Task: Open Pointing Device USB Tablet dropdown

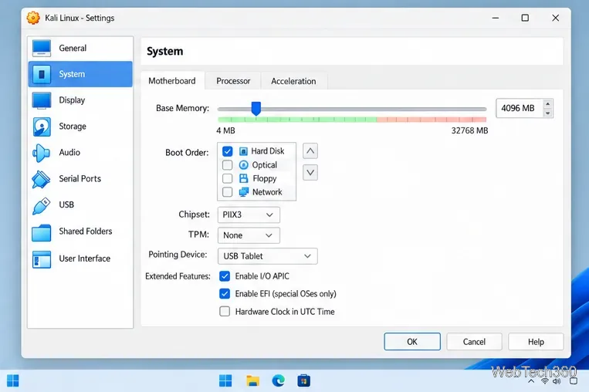Action: 267,256
